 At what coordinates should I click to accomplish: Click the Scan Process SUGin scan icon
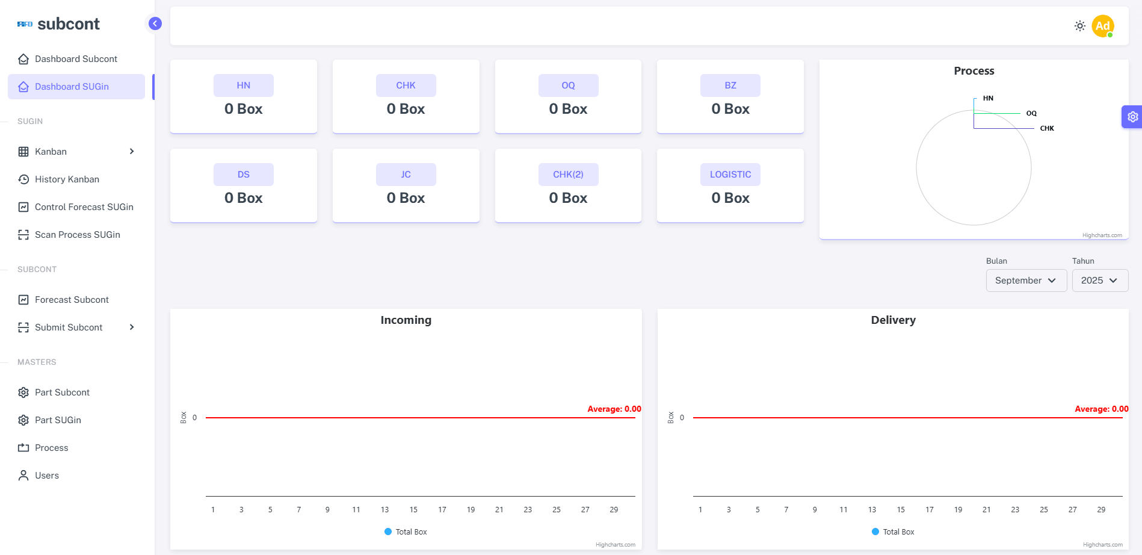(x=23, y=235)
